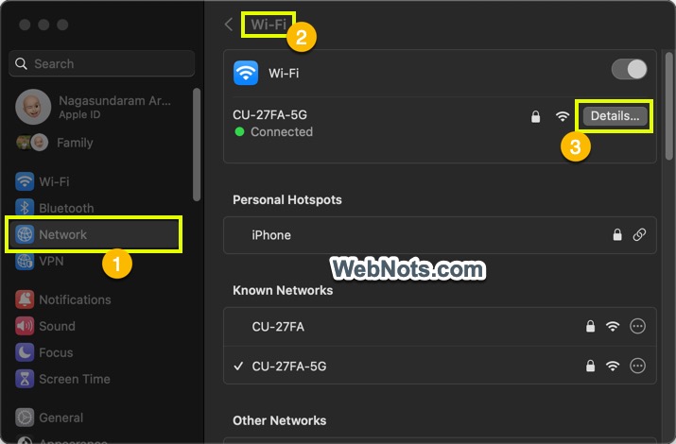Select the iPhone personal hotspot
This screenshot has width=676, height=444.
[x=440, y=235]
